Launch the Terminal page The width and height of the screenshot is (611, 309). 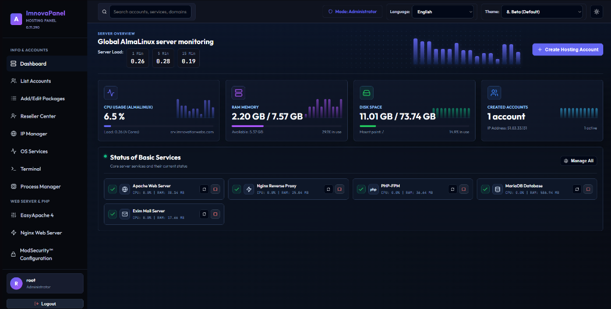click(x=47, y=169)
